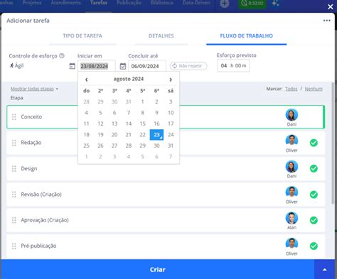The width and height of the screenshot is (337, 279).
Task: Click the sparkle icon in top bar
Action: click(275, 4)
